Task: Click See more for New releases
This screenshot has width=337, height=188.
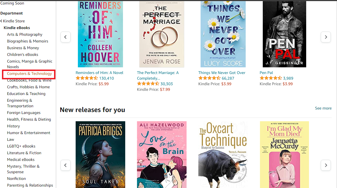Action: (x=323, y=108)
